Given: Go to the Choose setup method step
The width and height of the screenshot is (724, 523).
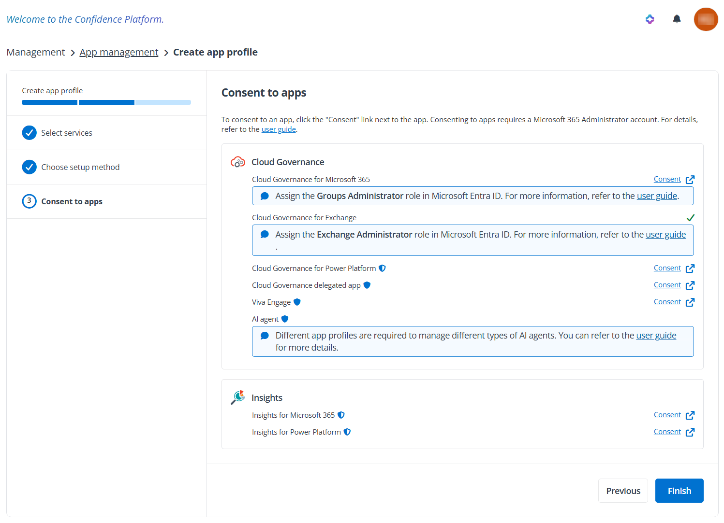Looking at the screenshot, I should pos(106,167).
